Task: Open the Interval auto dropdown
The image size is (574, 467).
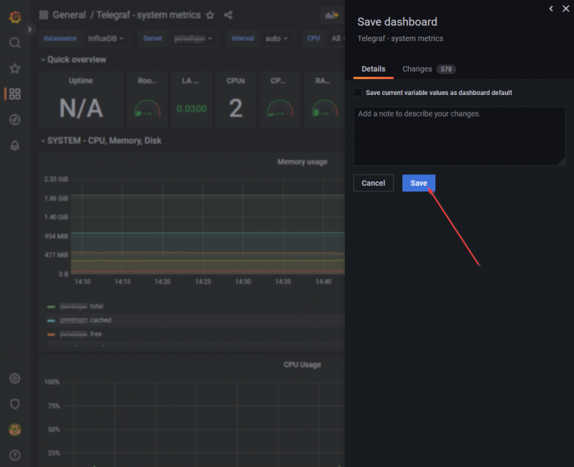Action: pos(277,38)
